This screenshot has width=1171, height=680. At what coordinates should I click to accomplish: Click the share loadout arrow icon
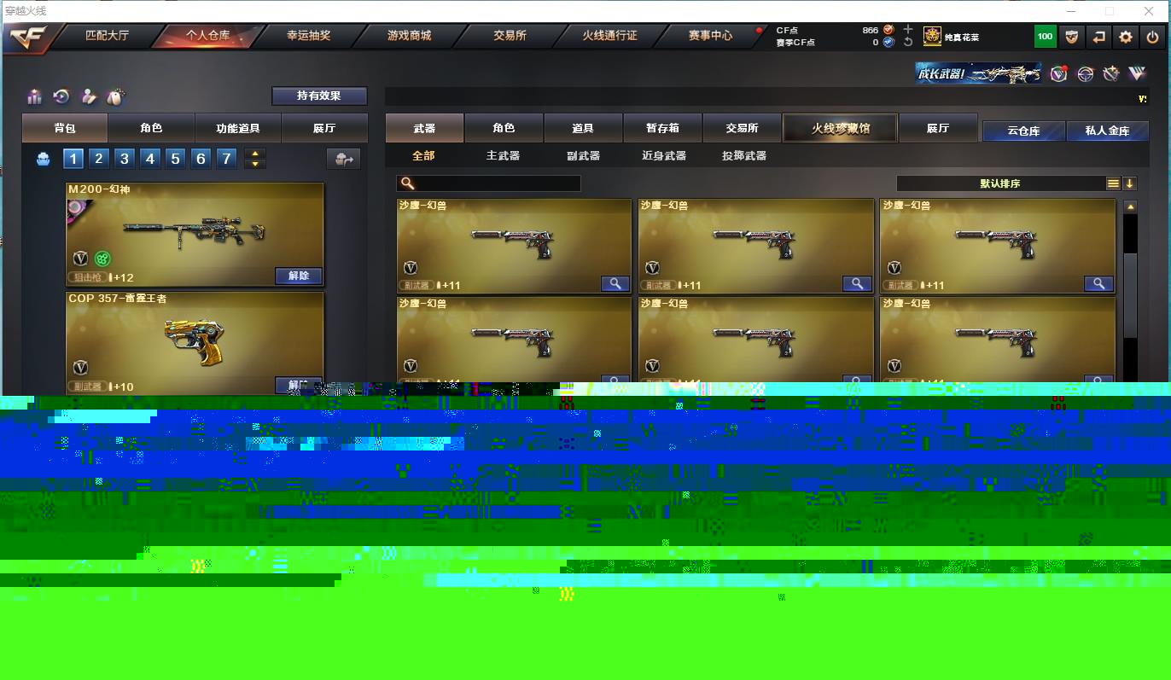344,159
